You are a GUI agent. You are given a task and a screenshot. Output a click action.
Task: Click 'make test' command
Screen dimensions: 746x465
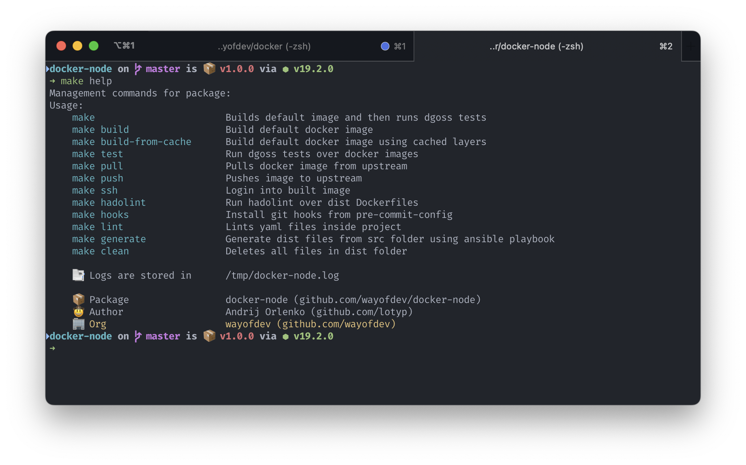click(97, 154)
